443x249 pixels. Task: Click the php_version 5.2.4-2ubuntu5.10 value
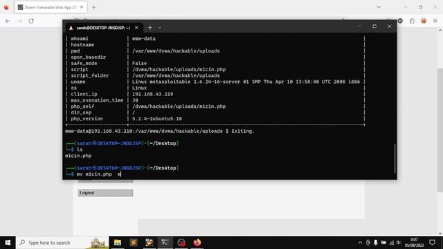pos(157,119)
